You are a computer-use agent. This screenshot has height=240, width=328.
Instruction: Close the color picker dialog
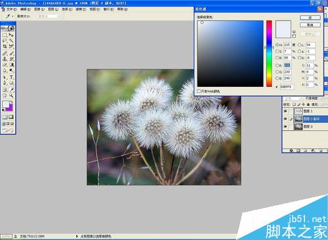pos(320,9)
